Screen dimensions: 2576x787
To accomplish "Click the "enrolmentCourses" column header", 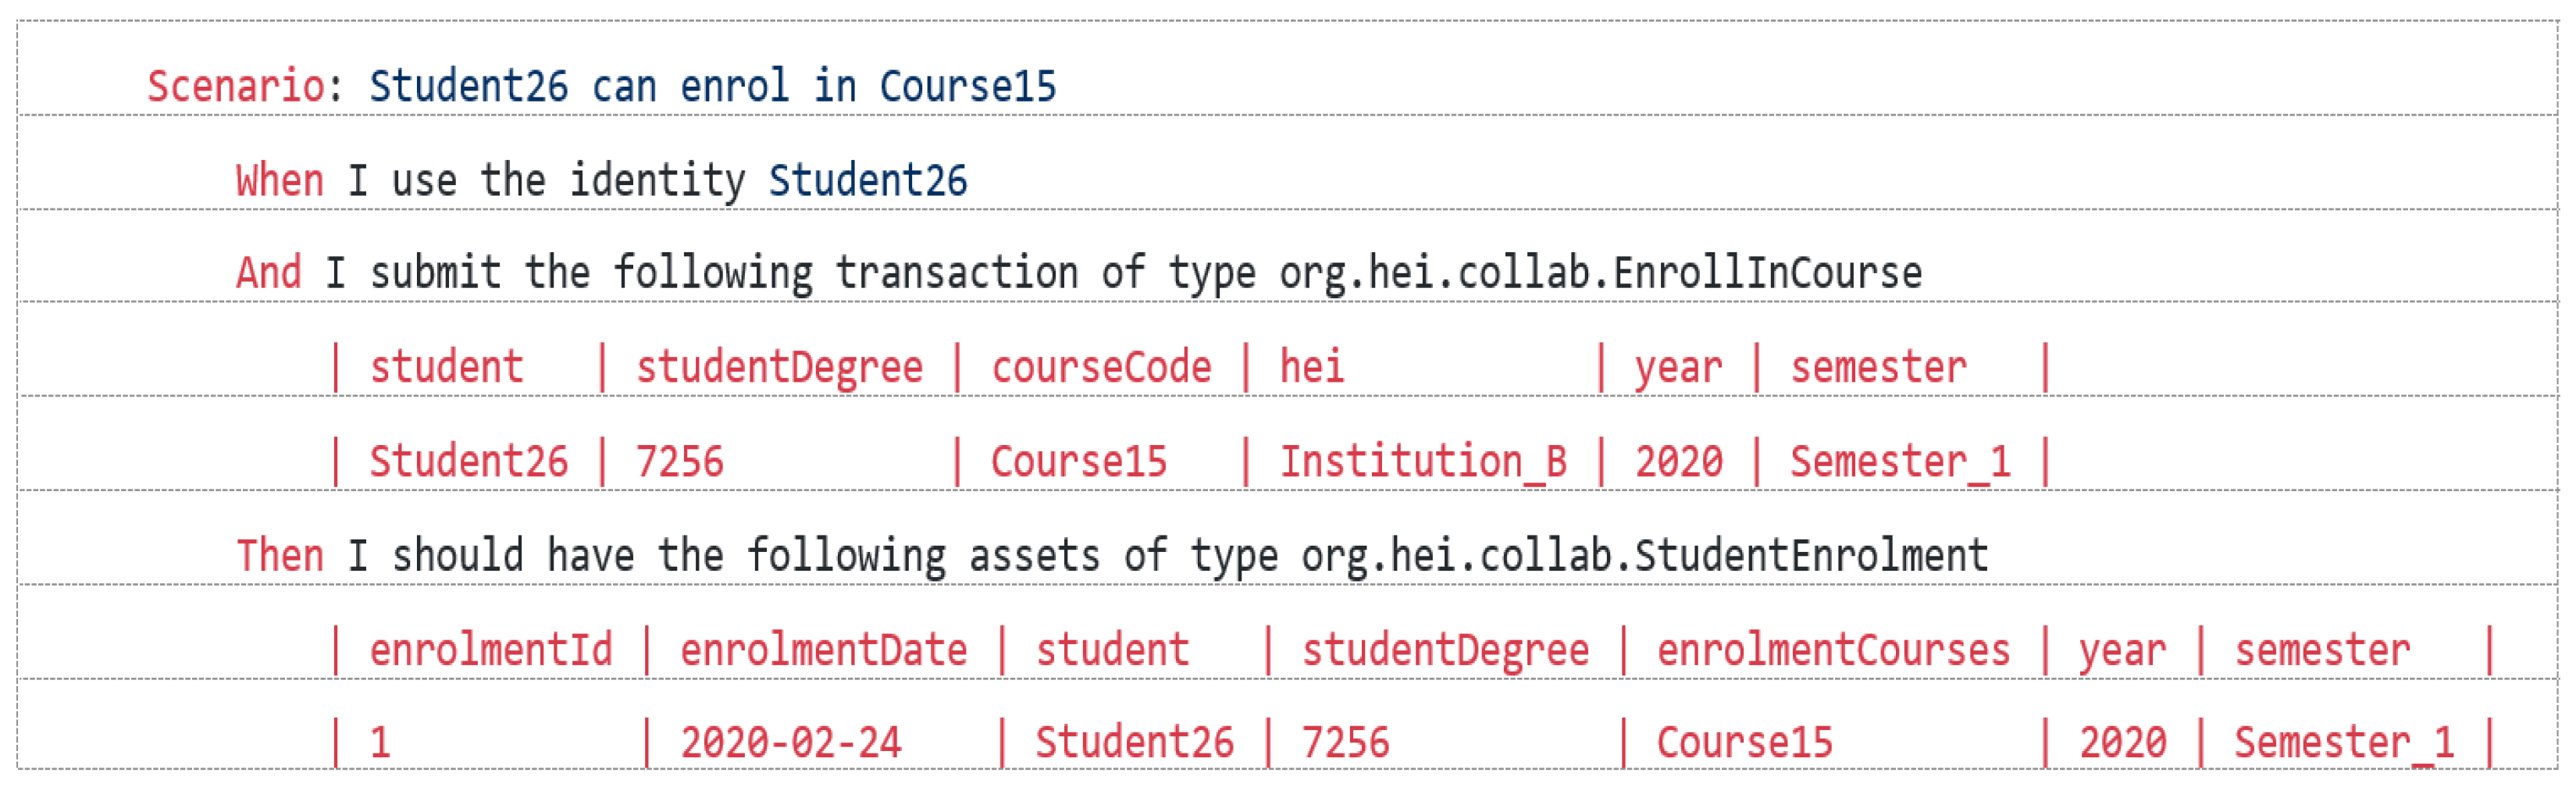I will point(1833,651).
